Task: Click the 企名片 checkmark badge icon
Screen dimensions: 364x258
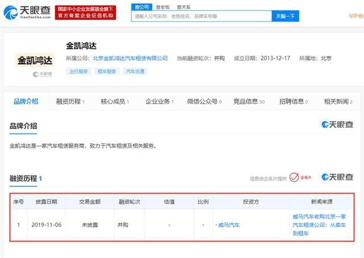Action: tap(294, 177)
